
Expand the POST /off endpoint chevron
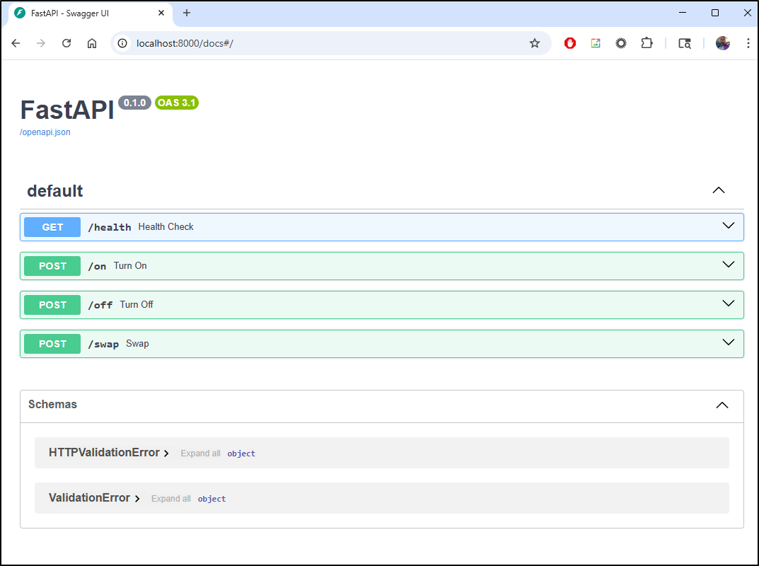[729, 303]
